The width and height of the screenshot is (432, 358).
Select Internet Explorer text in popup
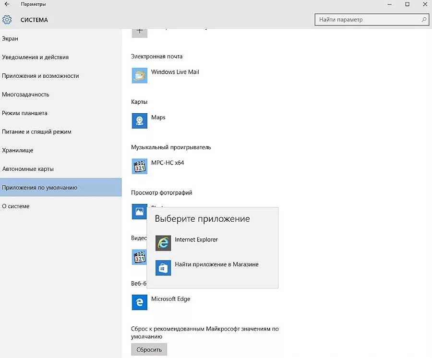tap(196, 239)
